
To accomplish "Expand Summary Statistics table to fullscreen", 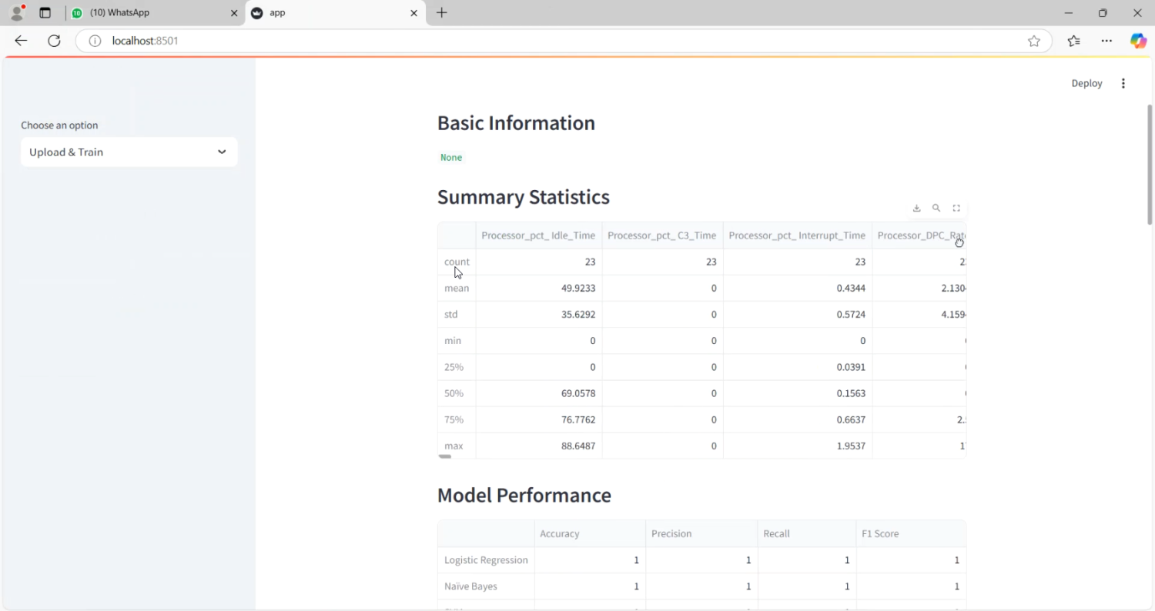I will click(x=956, y=208).
